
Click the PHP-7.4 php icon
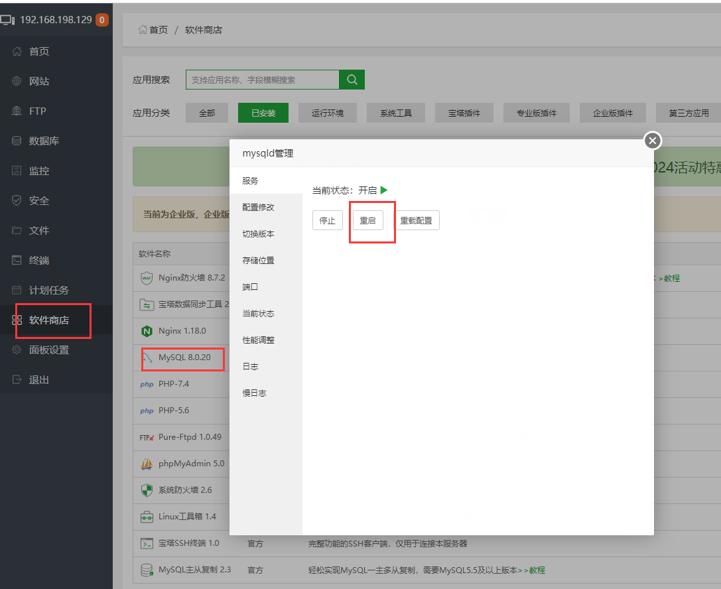tap(147, 385)
